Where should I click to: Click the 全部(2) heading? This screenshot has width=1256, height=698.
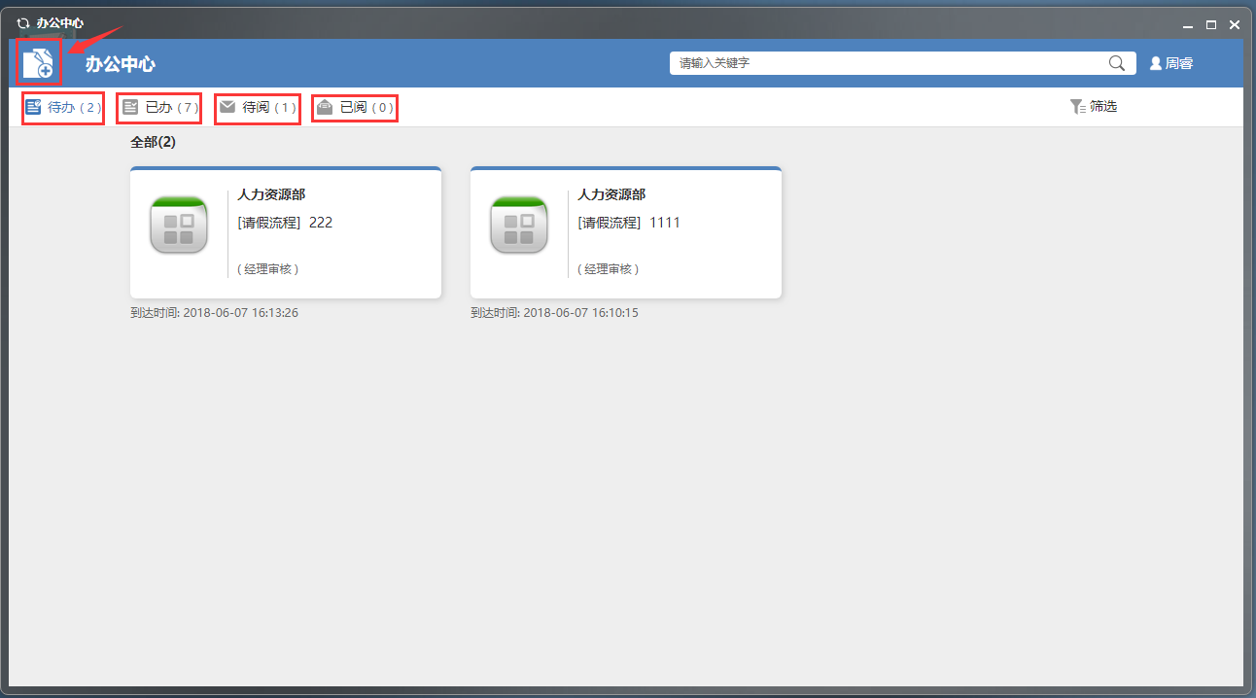154,142
